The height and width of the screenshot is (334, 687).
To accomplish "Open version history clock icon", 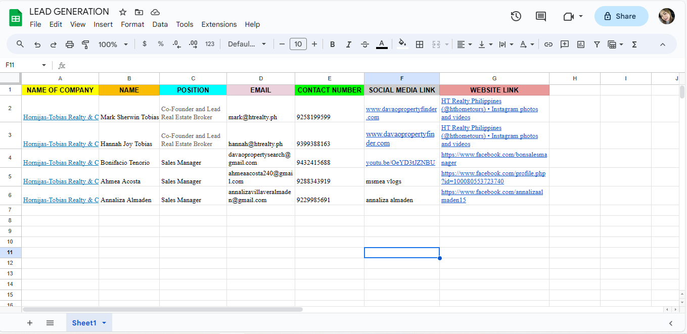I will pyautogui.click(x=516, y=16).
